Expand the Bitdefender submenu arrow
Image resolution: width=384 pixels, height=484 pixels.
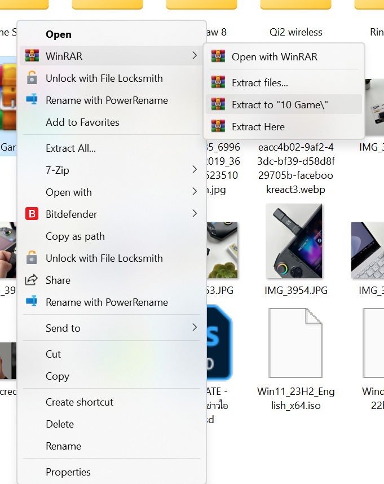(x=195, y=213)
